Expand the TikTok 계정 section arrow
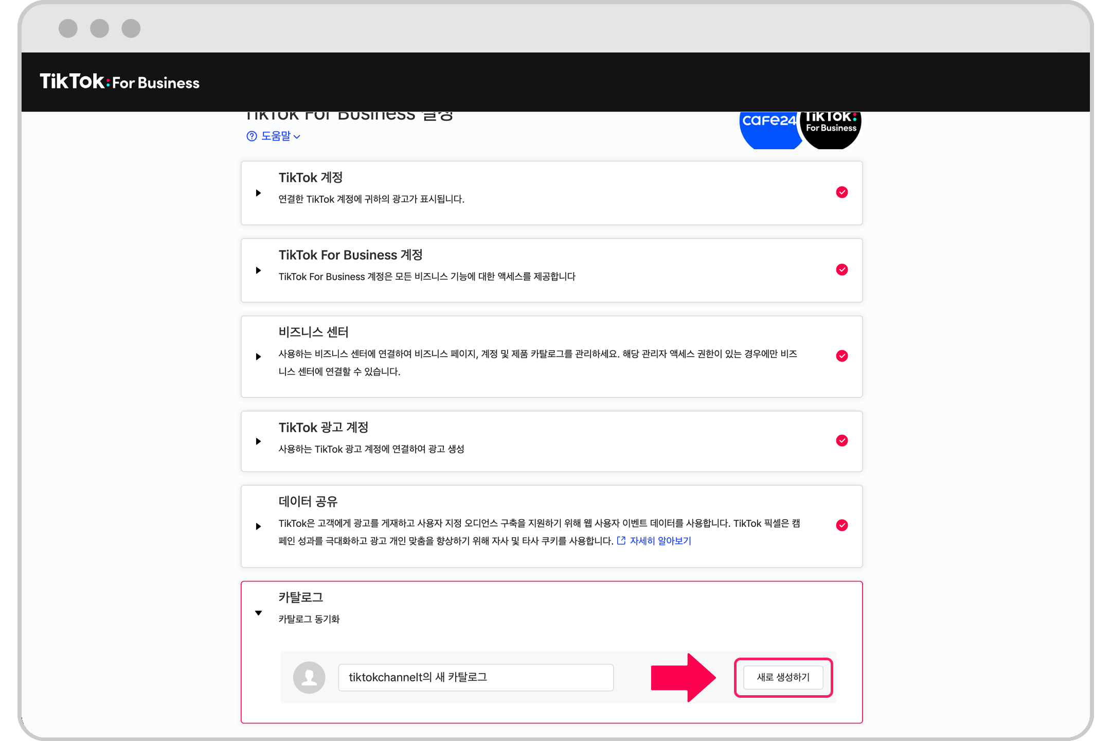The height and width of the screenshot is (741, 1111). coord(258,193)
